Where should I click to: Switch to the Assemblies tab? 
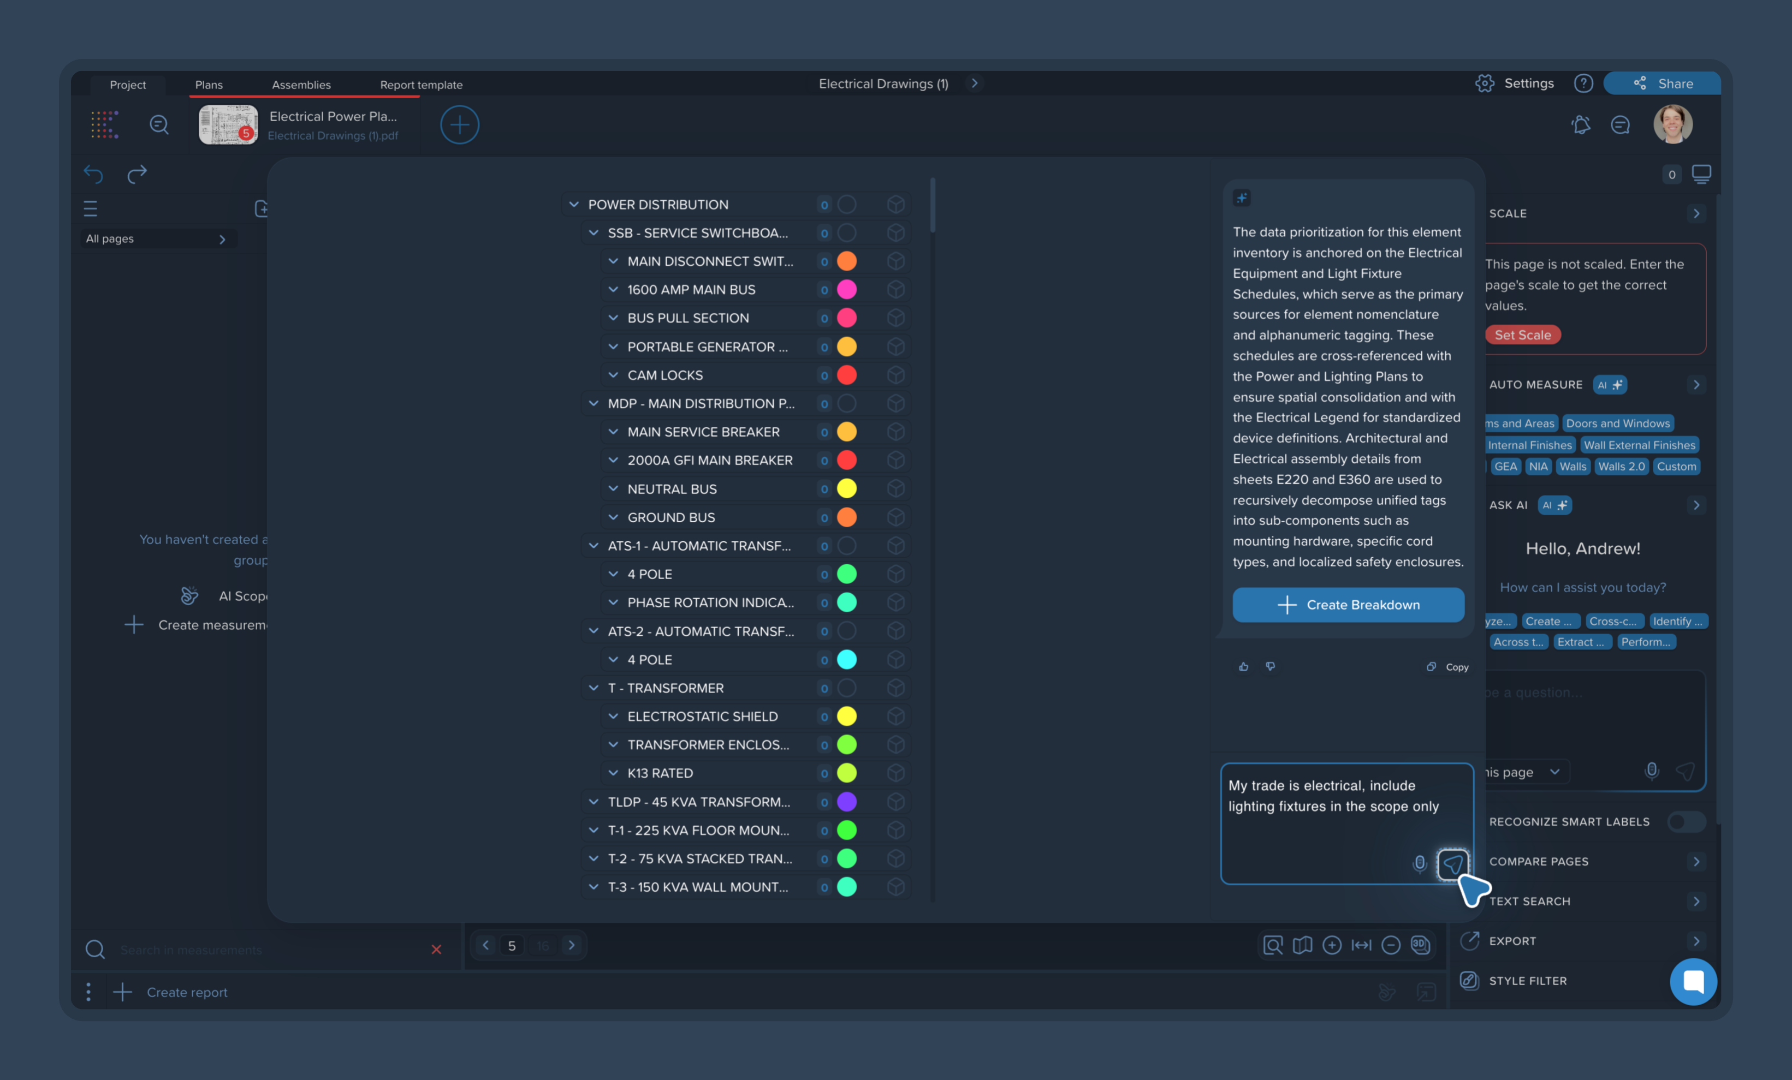(301, 84)
